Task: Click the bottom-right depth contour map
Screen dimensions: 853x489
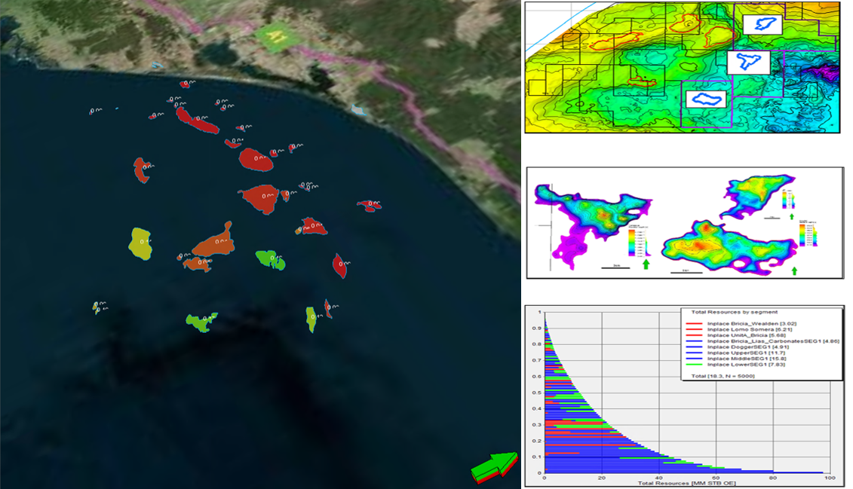Action: (x=723, y=249)
